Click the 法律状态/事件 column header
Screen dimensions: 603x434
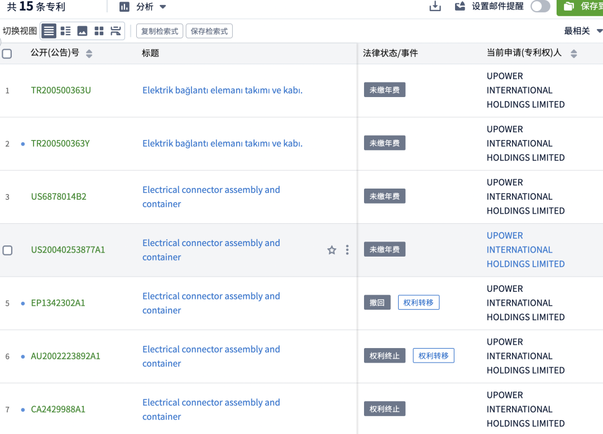click(390, 53)
